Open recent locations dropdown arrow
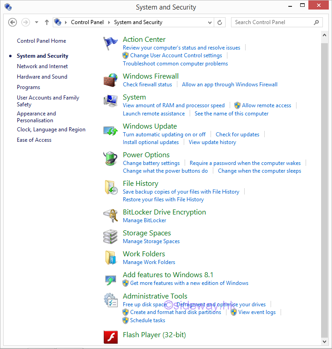332x349 pixels. click(x=37, y=22)
